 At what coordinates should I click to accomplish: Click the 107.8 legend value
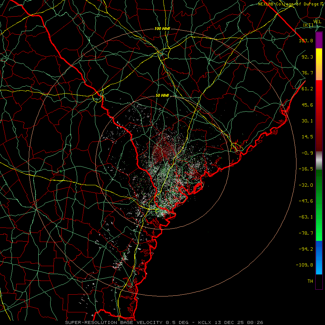click(x=306, y=40)
